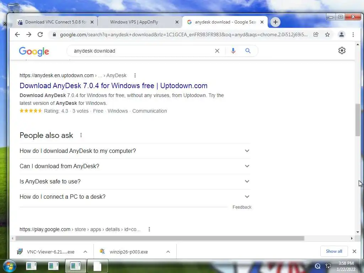
Task: Click the network icon in system tray
Action: 328,266
